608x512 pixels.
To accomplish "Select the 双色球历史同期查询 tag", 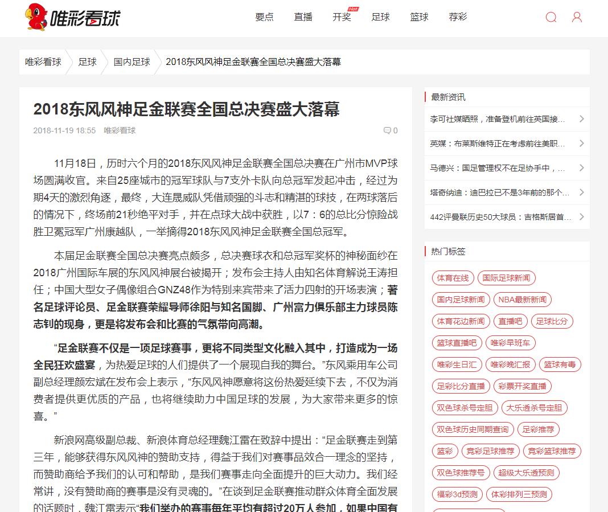I will click(x=473, y=430).
